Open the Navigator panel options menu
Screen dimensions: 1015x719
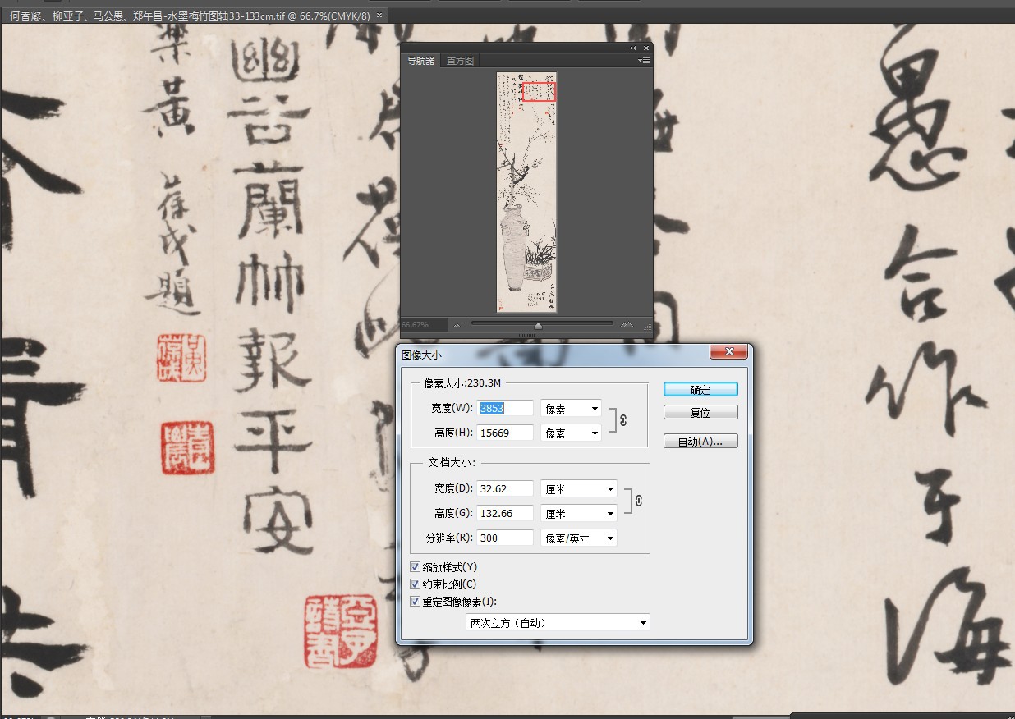[x=645, y=61]
